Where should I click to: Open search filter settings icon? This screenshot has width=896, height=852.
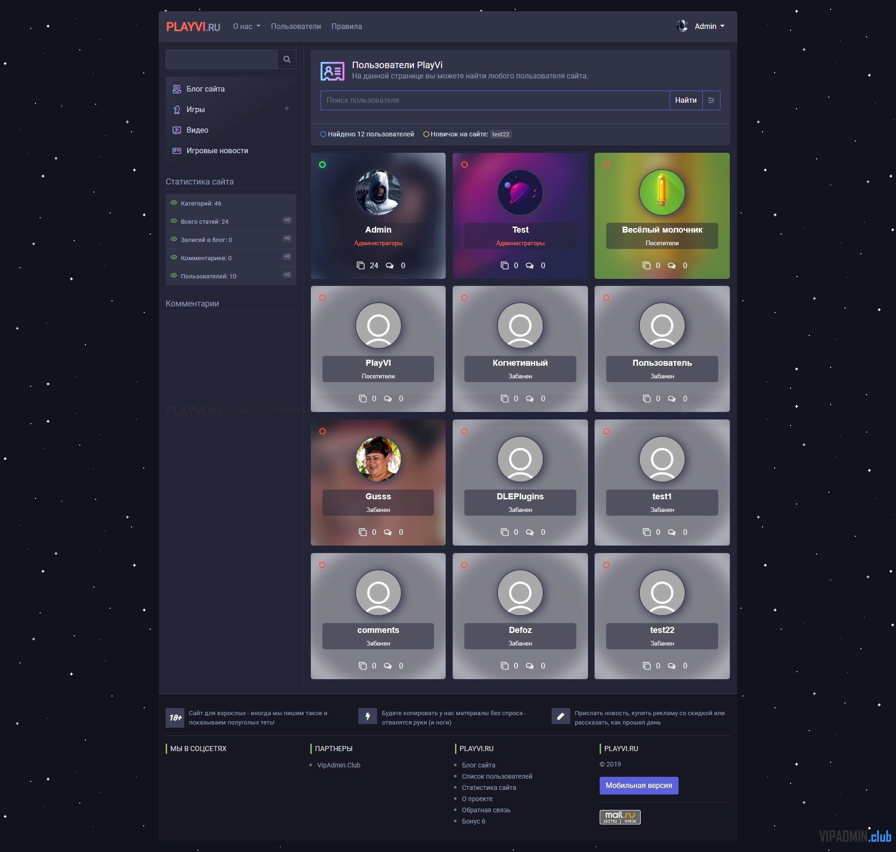[711, 100]
